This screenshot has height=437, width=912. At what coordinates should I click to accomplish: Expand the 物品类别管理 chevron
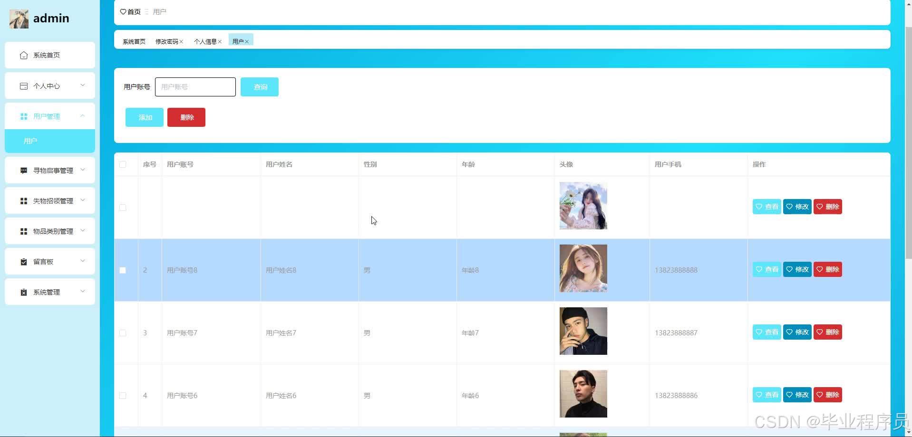[x=83, y=230]
